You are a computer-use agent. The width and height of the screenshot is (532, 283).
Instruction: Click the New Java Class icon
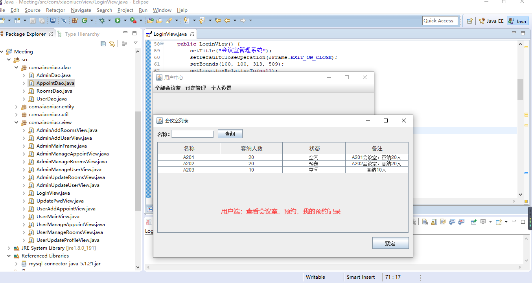tap(84, 20)
